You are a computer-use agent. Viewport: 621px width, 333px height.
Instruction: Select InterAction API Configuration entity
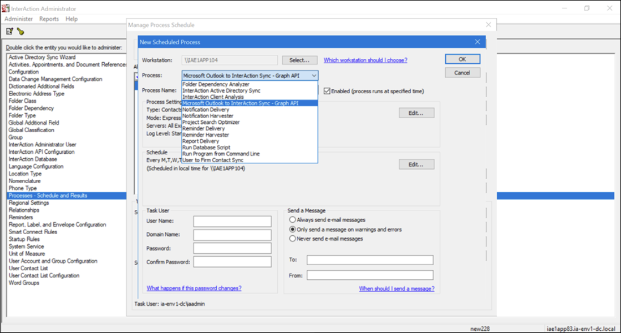(42, 152)
